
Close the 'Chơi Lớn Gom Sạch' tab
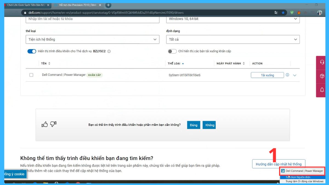(48, 5)
